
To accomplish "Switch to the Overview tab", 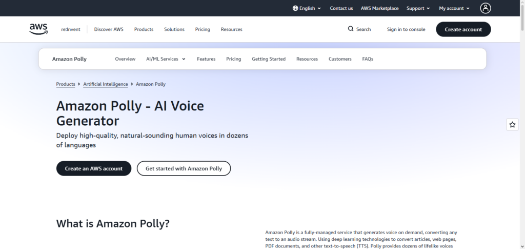I will (125, 59).
